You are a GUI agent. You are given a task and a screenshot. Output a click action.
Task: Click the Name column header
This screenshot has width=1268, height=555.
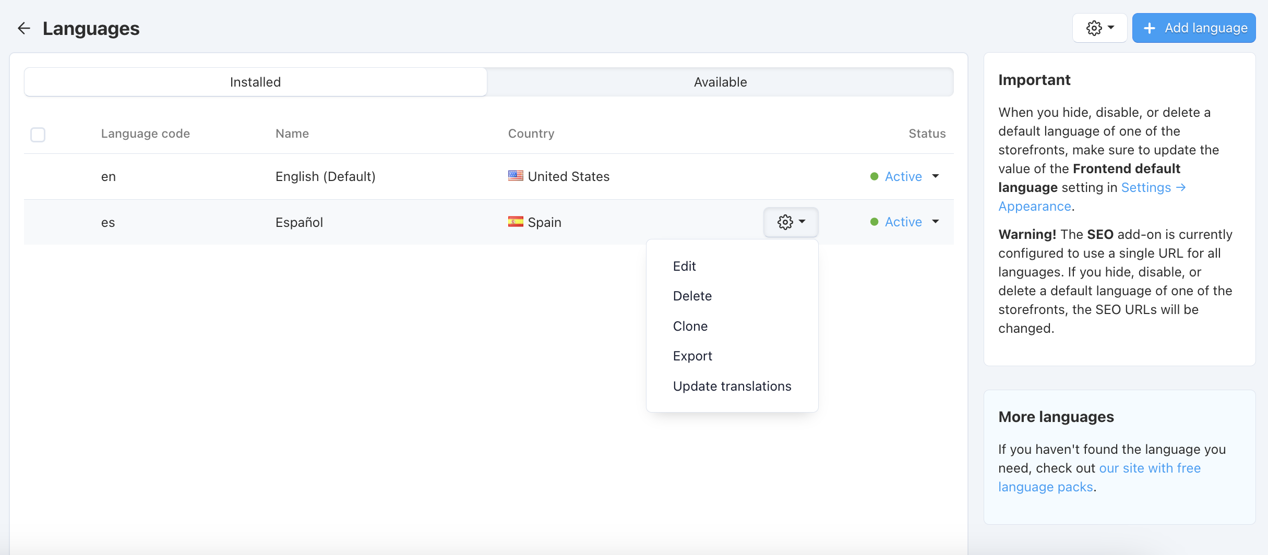(x=292, y=134)
